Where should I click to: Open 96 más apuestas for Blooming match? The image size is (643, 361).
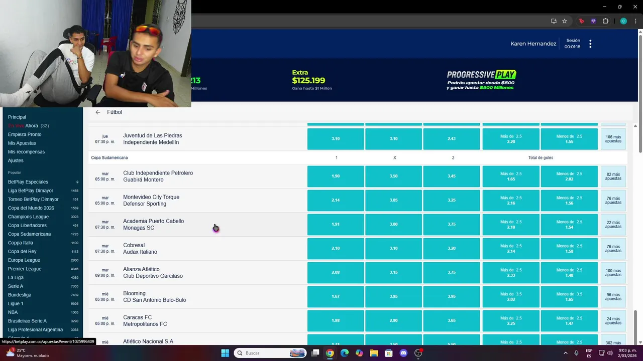coord(613,296)
